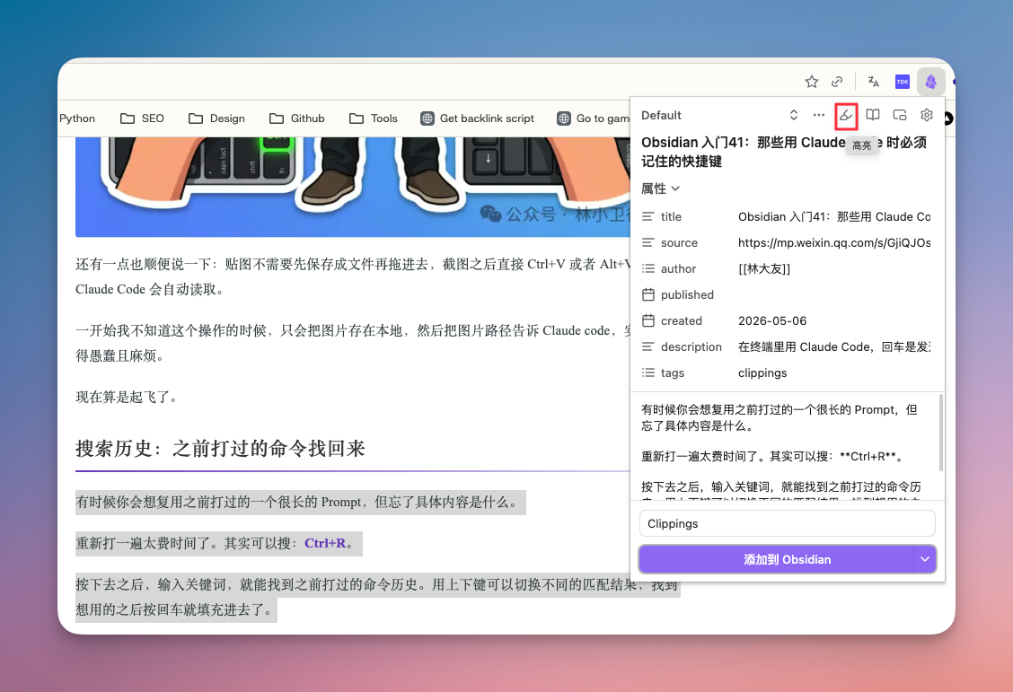This screenshot has height=692, width=1013.
Task: Click the empty published value field
Action: tap(834, 294)
